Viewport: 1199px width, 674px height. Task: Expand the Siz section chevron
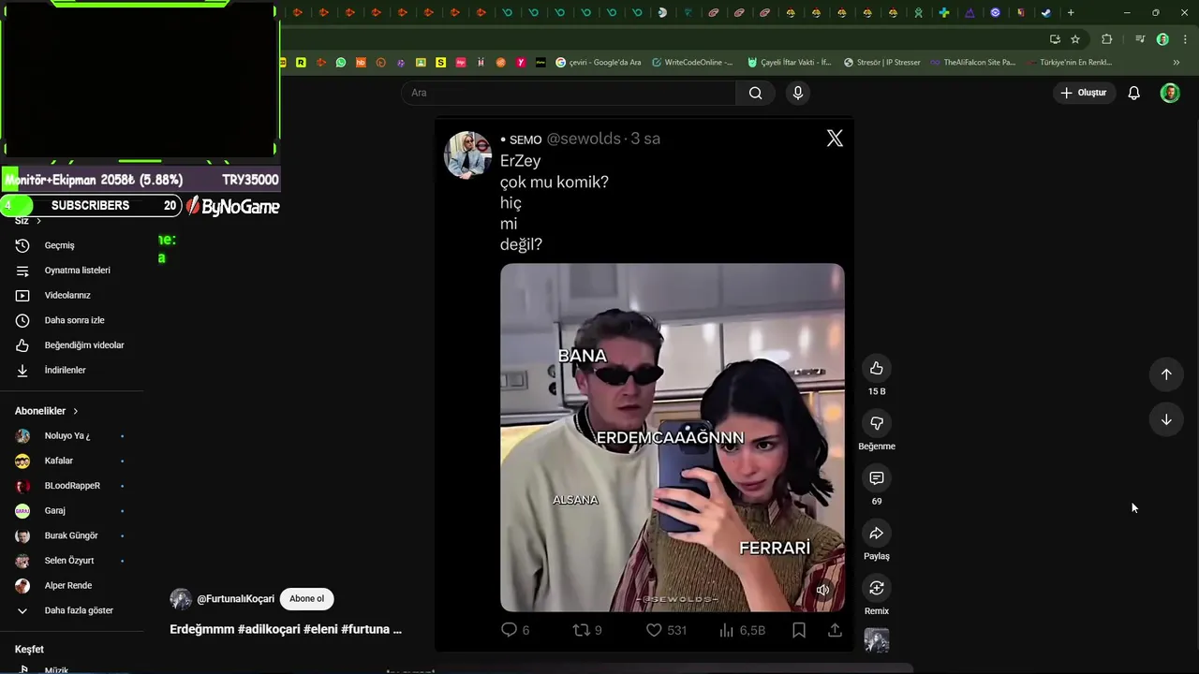pos(38,221)
